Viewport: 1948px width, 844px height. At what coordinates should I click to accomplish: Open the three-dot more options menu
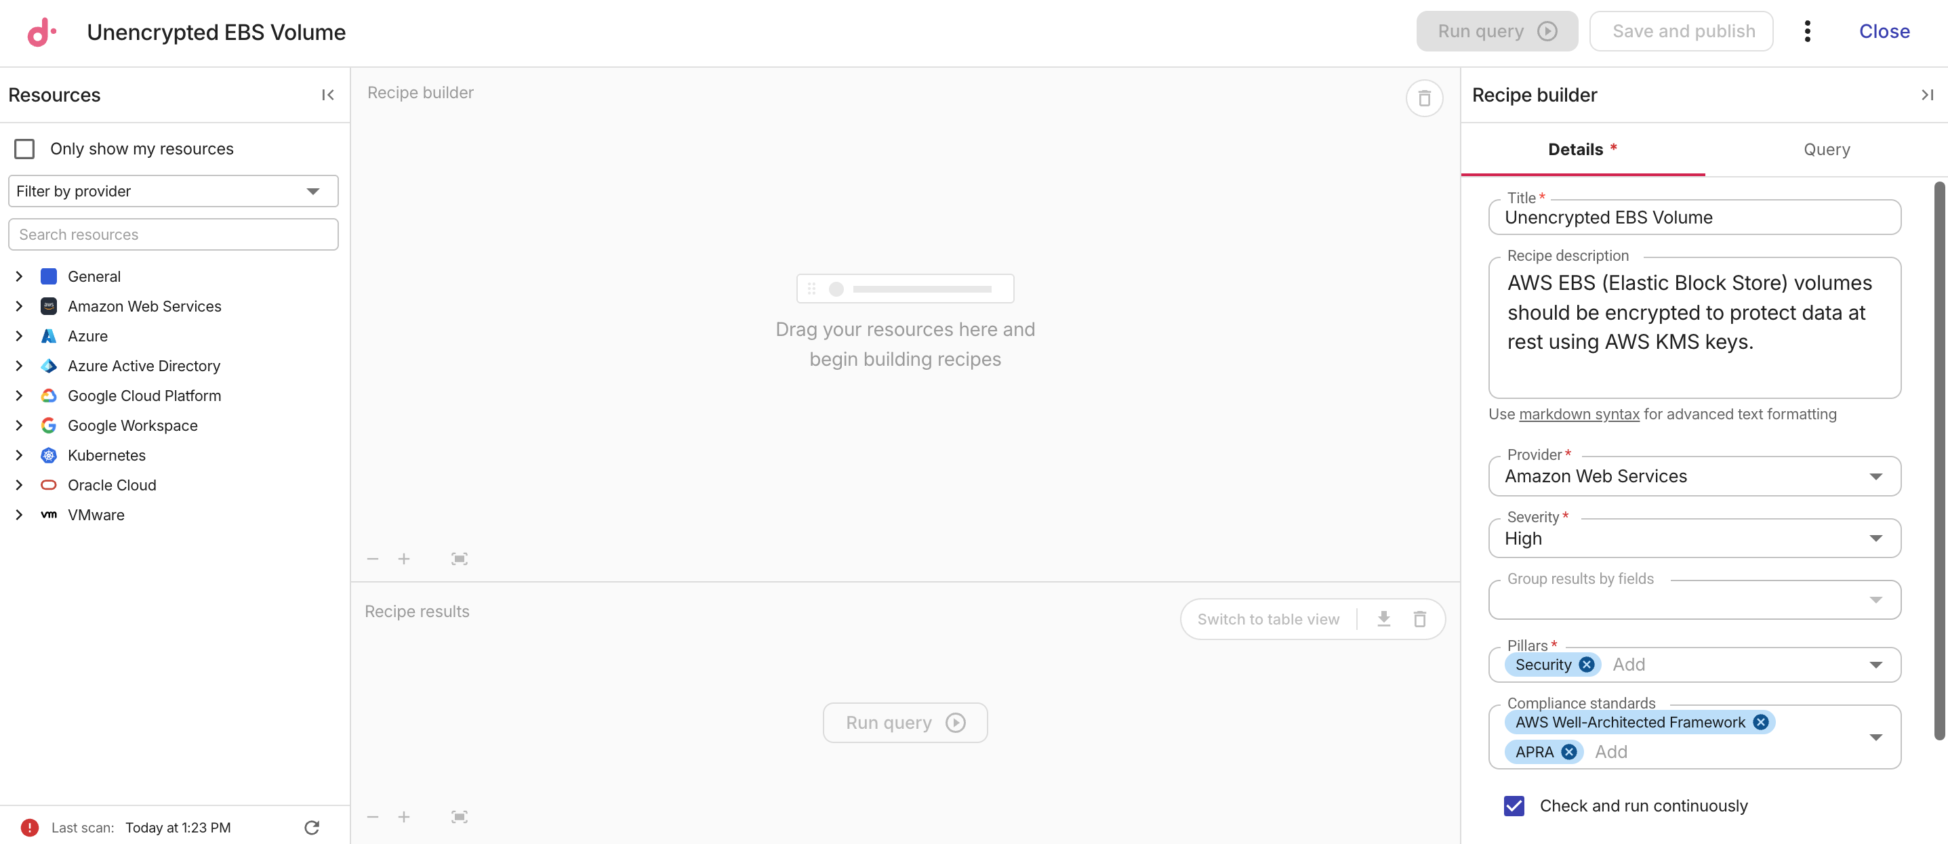tap(1806, 32)
